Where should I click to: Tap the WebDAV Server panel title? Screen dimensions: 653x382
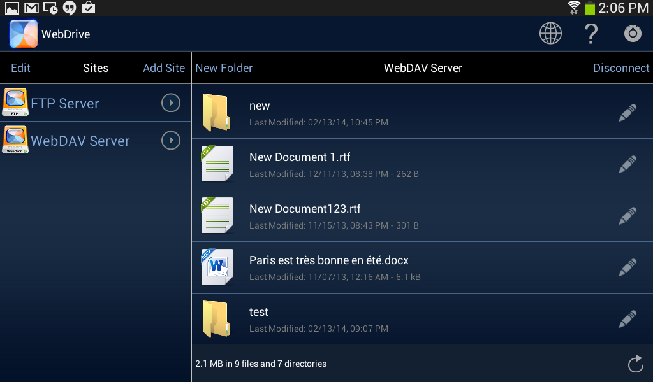coord(423,67)
